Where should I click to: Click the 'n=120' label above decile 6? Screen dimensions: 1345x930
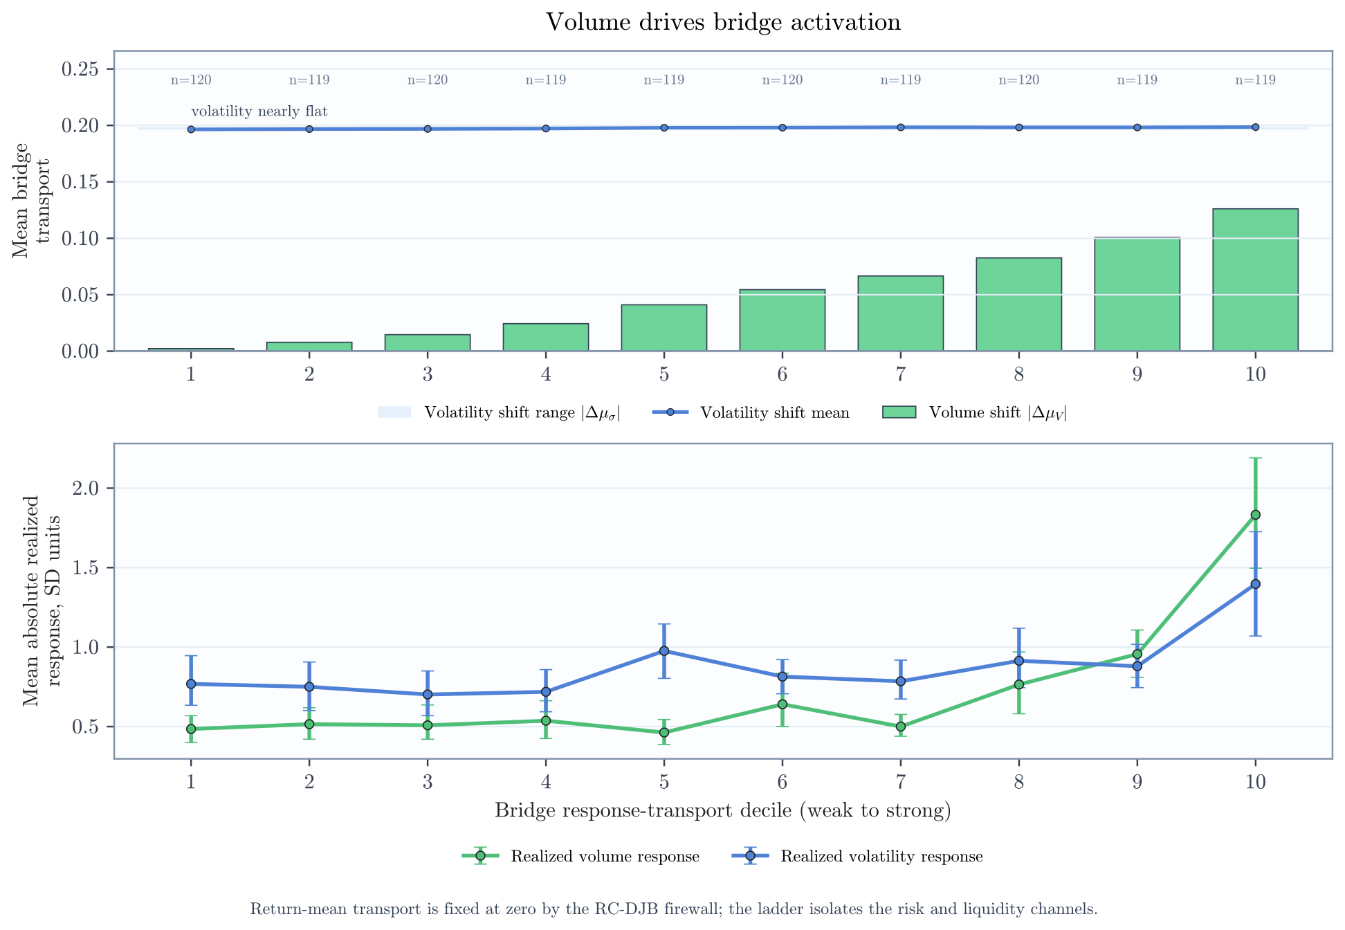pos(782,80)
